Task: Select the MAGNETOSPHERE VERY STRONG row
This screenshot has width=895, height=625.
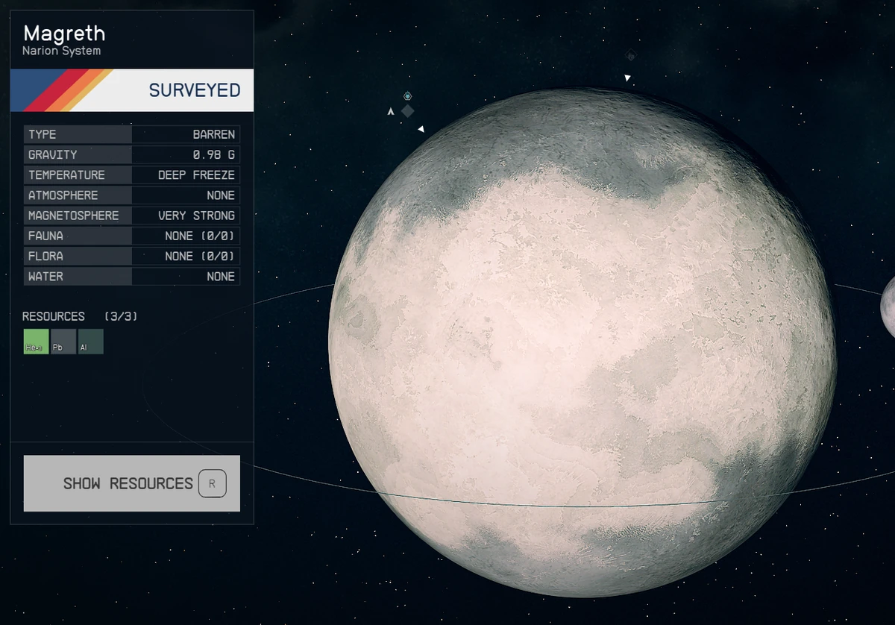Action: tap(131, 215)
